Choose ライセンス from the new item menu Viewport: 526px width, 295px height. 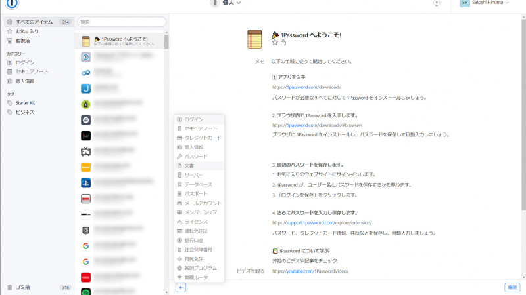click(x=199, y=222)
